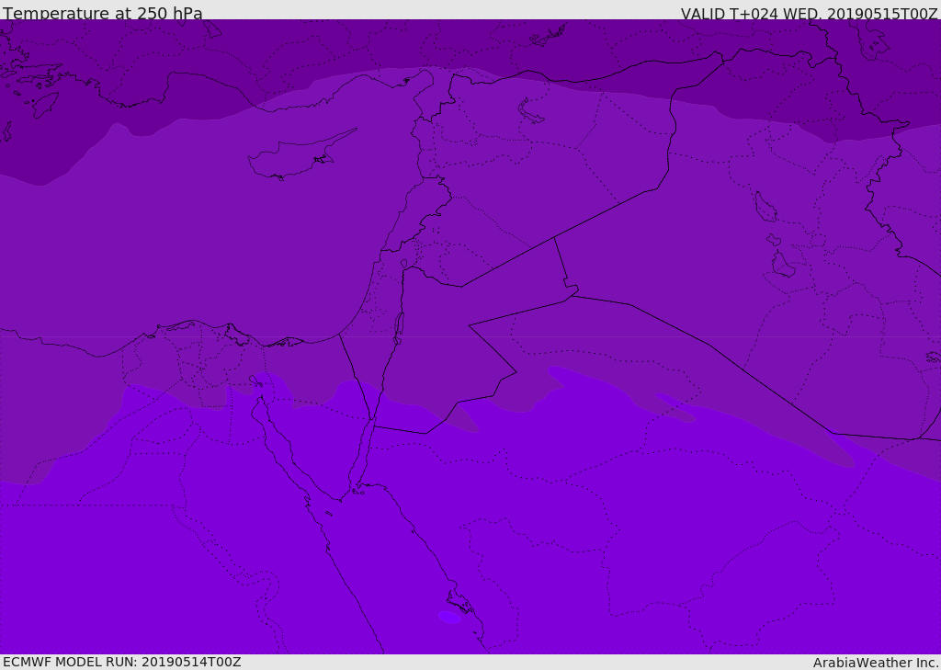Click the Sea of Galilee outline

tap(403, 264)
